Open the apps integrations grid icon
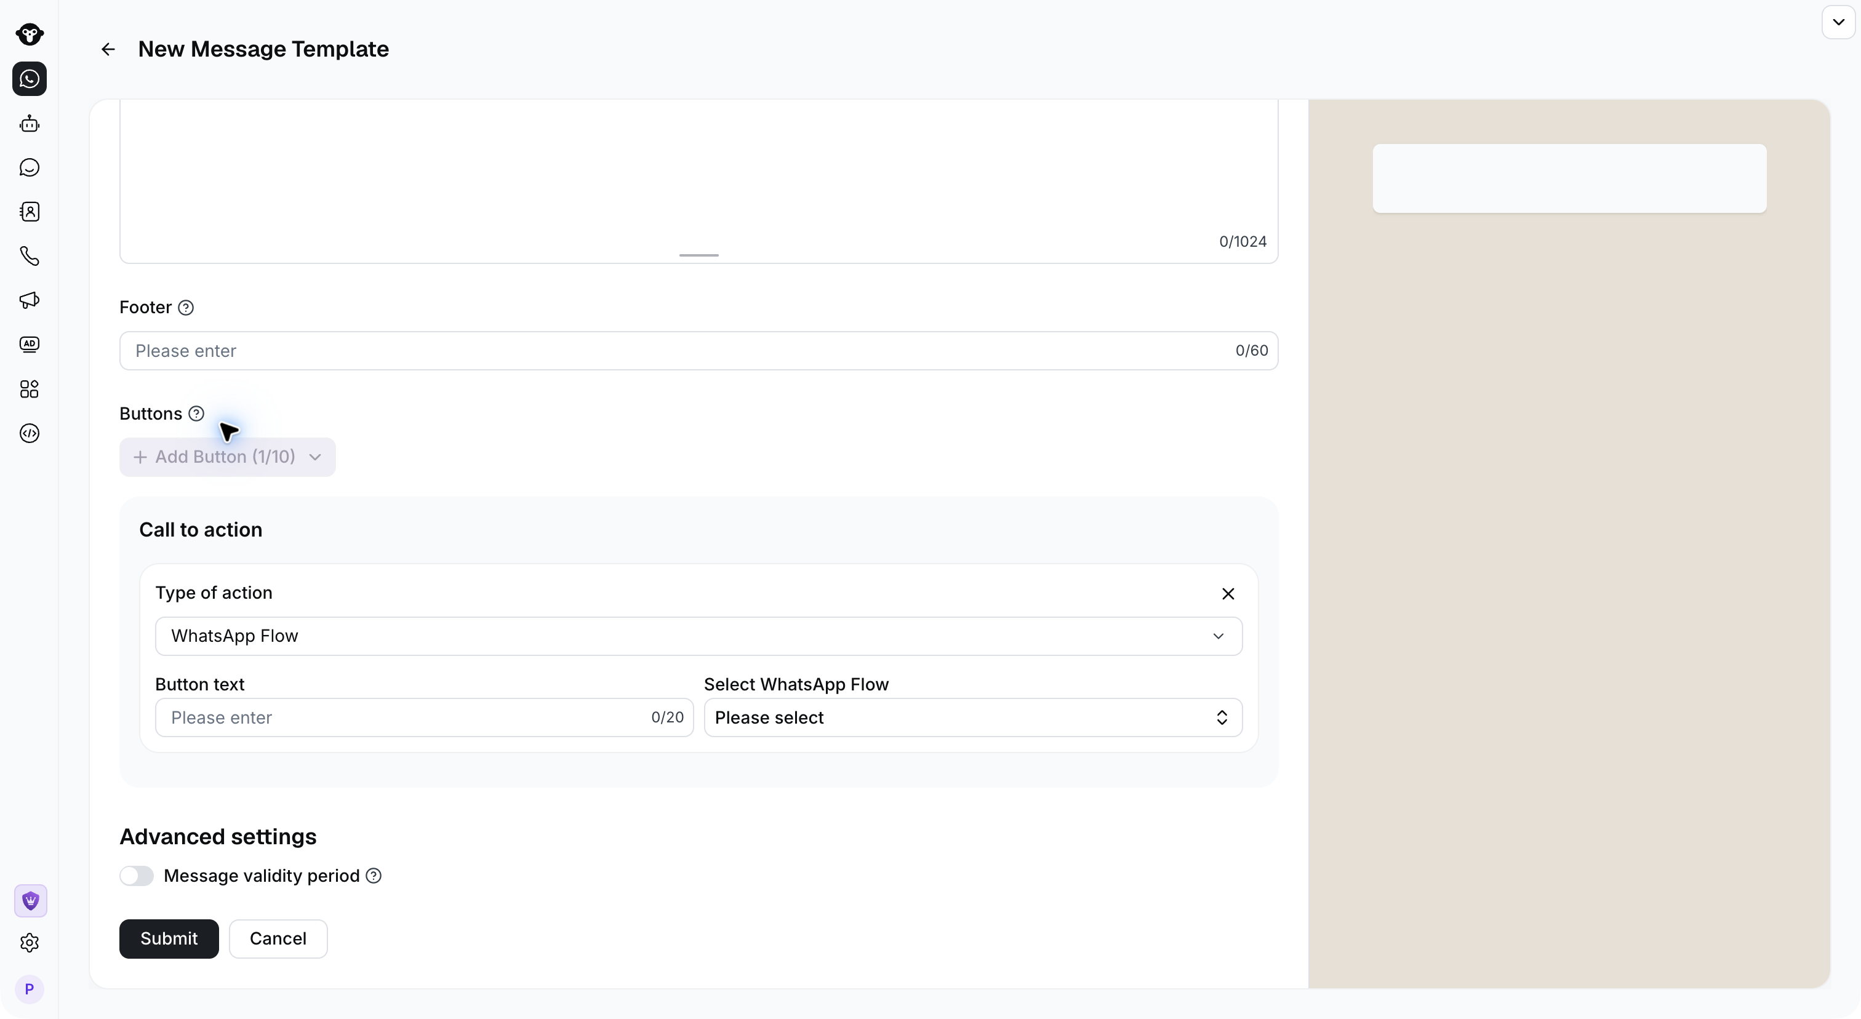Screen dimensions: 1861x1019 click(30, 390)
